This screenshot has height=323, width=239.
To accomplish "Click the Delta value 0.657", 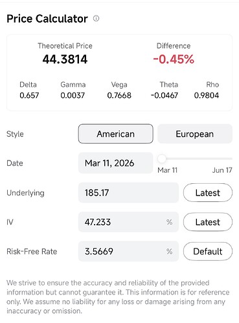I will coord(29,95).
